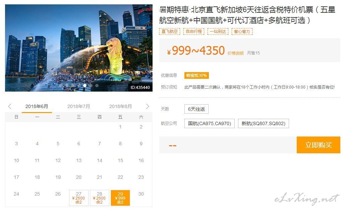Click the ID:435440 label on the photo
This screenshot has height=210, width=343.
tap(140, 88)
